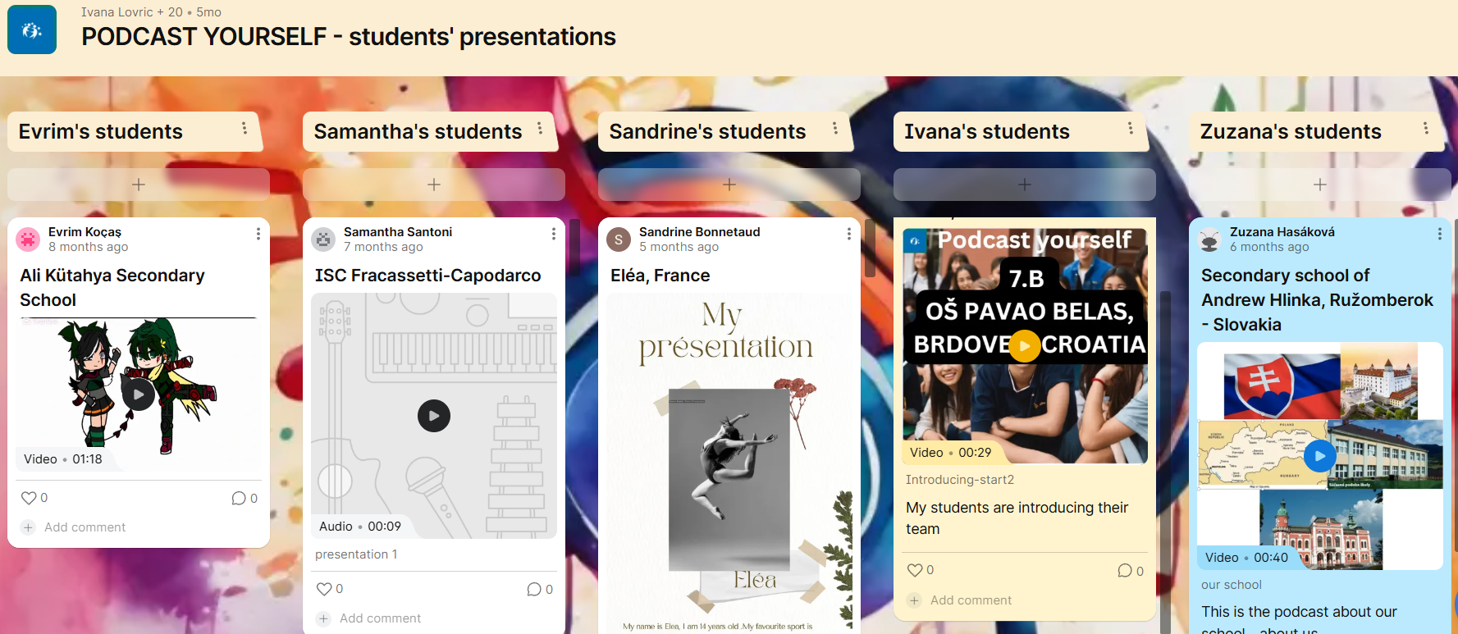This screenshot has height=634, width=1458.
Task: Play the Ali Kütahya Secondary School video
Action: [139, 395]
